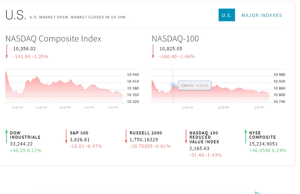Open the NASDAQ-100 Reduced Value Index
The image size is (300, 194).
pos(204,137)
